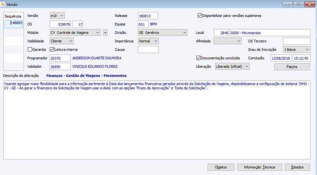The width and height of the screenshot is (317, 175).
Task: Toggle Documentação concluída checkbox
Action: click(198, 58)
